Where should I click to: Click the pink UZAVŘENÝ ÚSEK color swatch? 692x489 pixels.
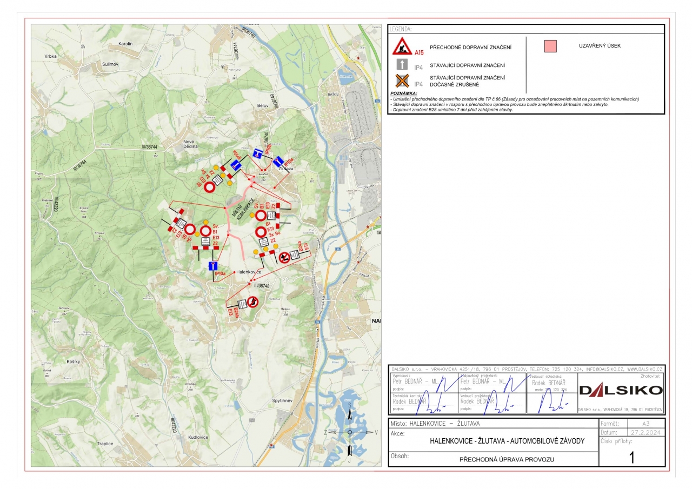pyautogui.click(x=550, y=46)
